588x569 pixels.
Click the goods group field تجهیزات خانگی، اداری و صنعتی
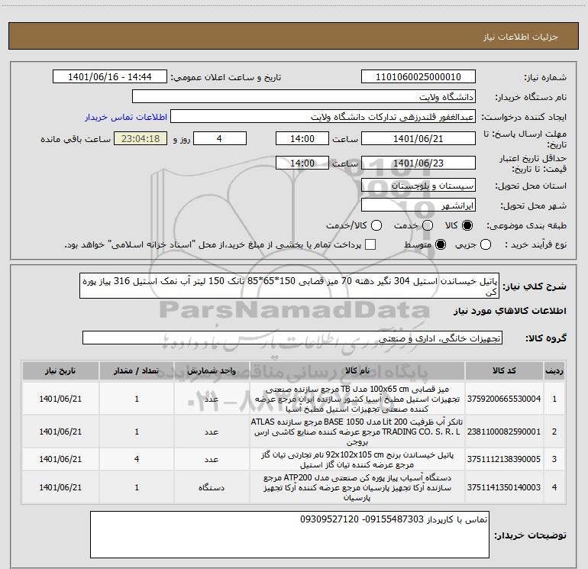[x=292, y=338]
